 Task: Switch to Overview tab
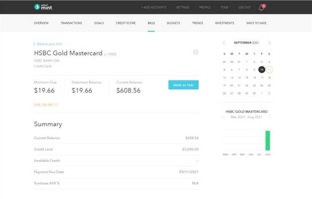[x=41, y=23]
